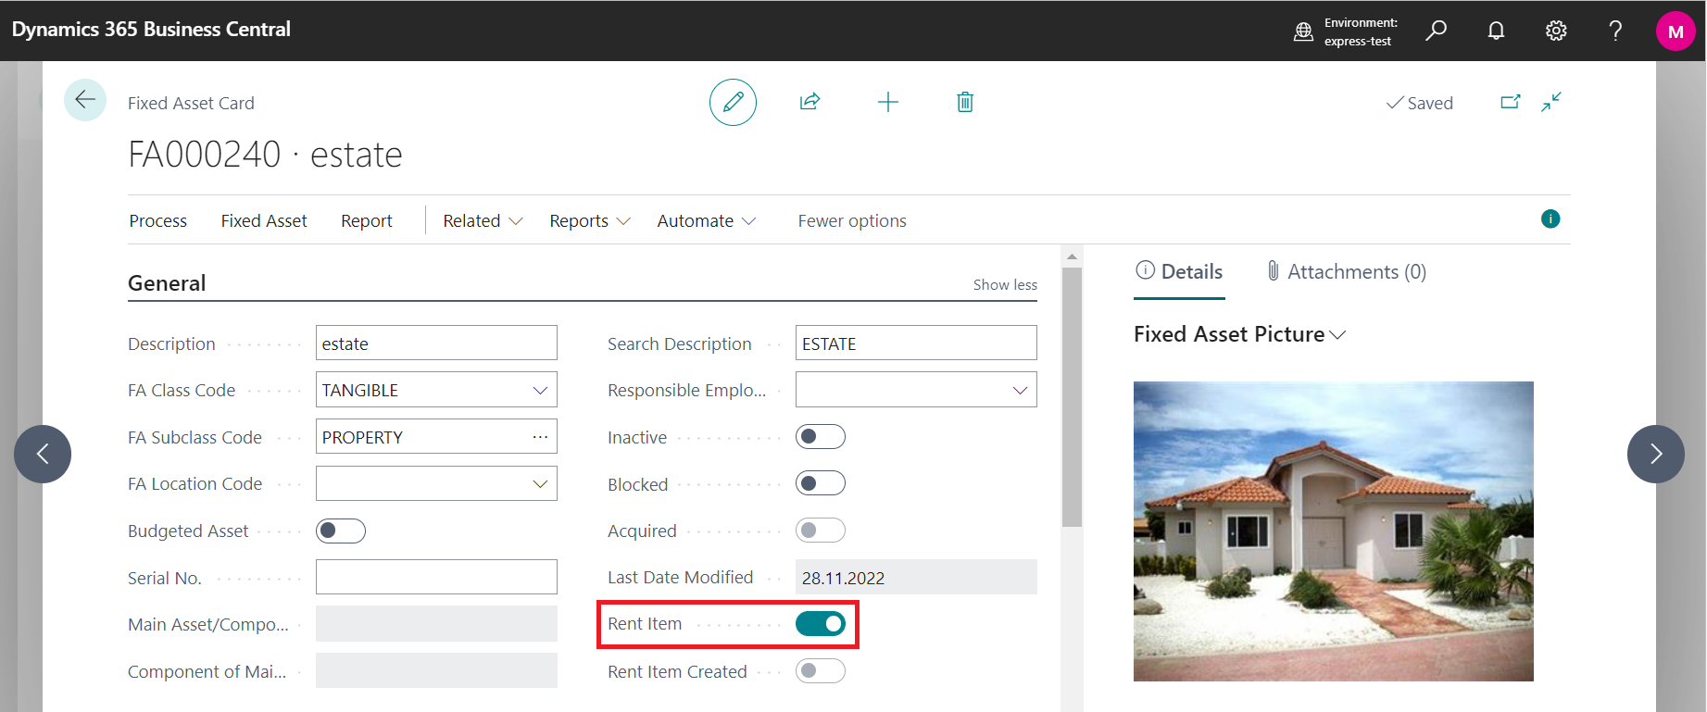
Task: Toggle the Inactive switch
Action: point(820,437)
